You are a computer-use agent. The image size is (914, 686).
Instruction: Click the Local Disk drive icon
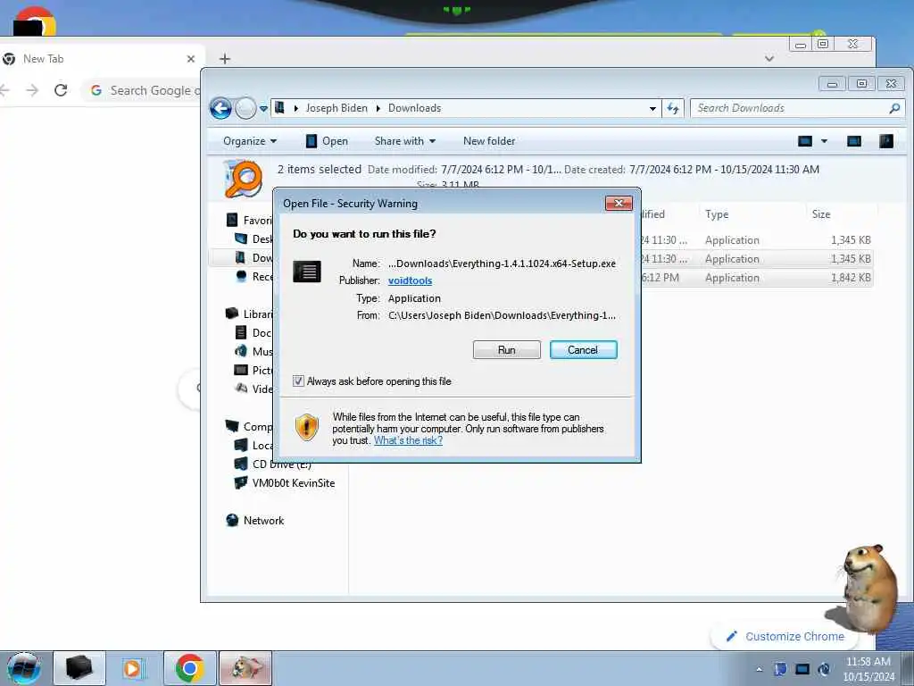pos(241,445)
